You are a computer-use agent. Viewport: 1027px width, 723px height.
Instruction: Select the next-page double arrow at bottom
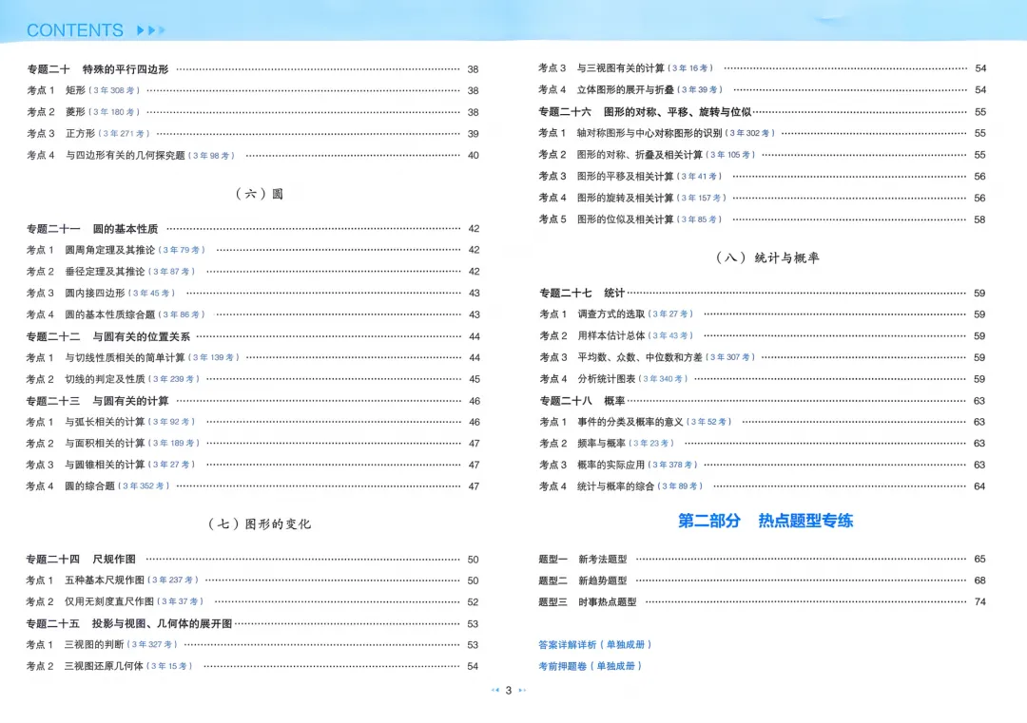point(521,692)
